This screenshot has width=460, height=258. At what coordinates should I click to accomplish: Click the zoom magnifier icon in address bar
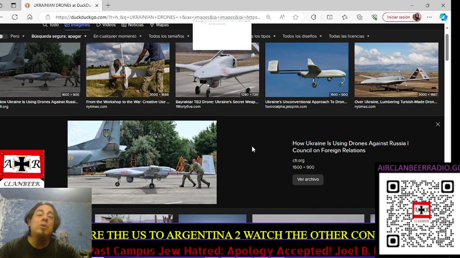point(268,17)
